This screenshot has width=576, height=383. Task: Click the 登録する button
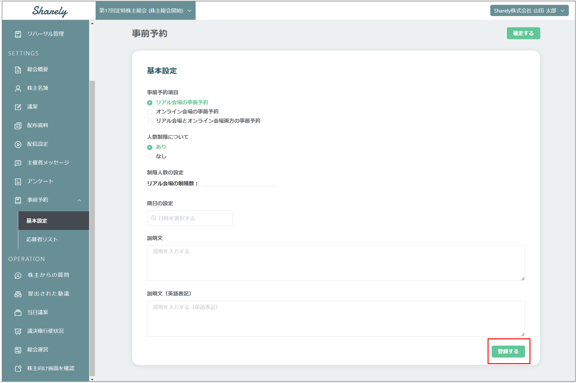508,351
